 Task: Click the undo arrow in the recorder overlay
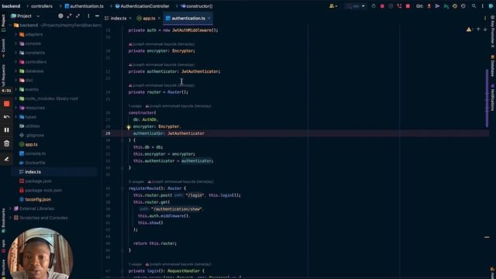click(x=7, y=117)
